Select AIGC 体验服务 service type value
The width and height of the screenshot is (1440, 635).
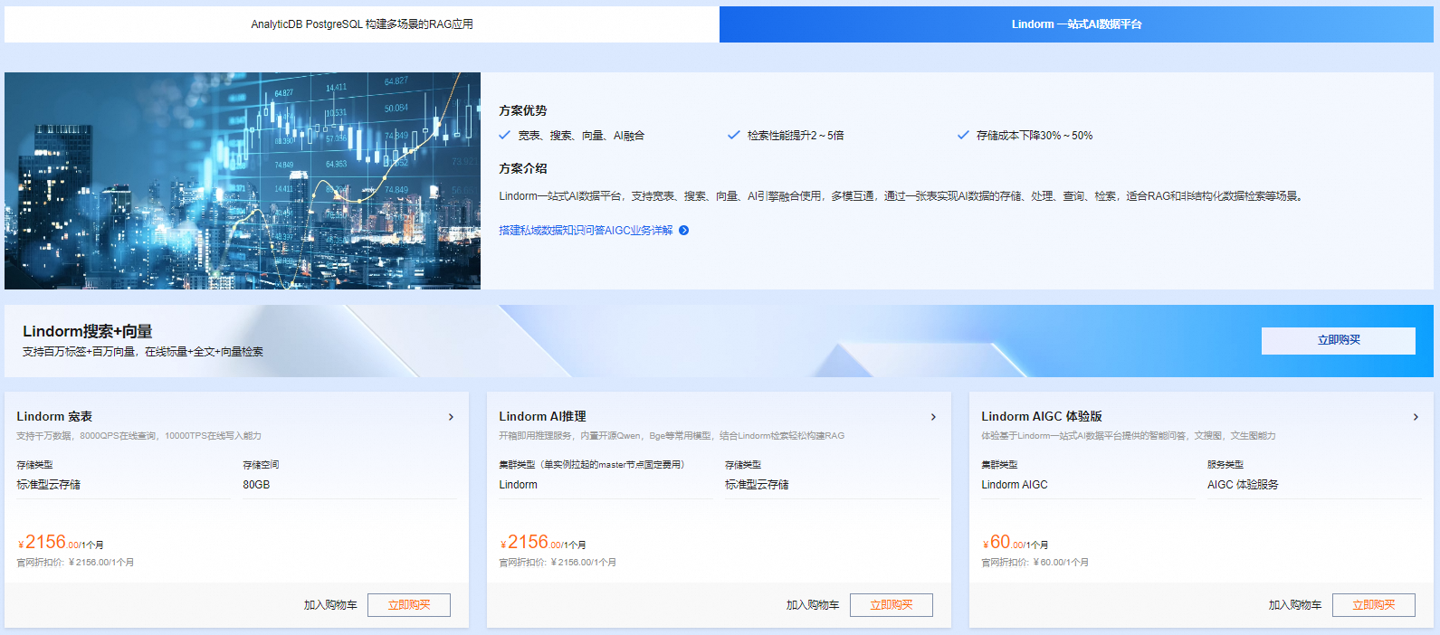click(1243, 485)
